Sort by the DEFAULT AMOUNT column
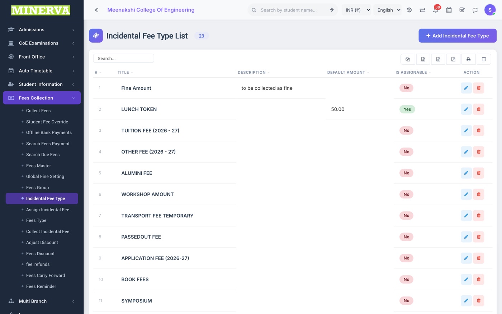Image resolution: width=502 pixels, height=314 pixels. tap(348, 72)
